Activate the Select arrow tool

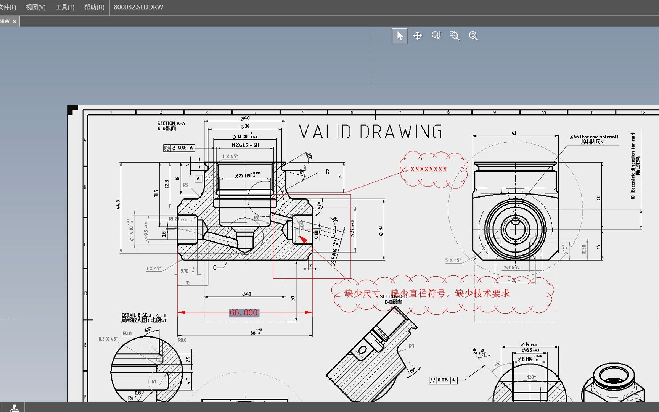point(399,36)
